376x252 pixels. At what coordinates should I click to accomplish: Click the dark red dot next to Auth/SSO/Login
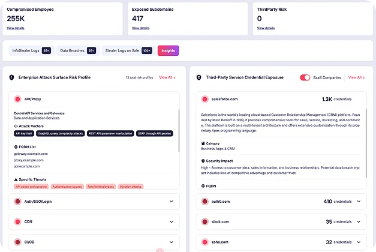coord(17,202)
